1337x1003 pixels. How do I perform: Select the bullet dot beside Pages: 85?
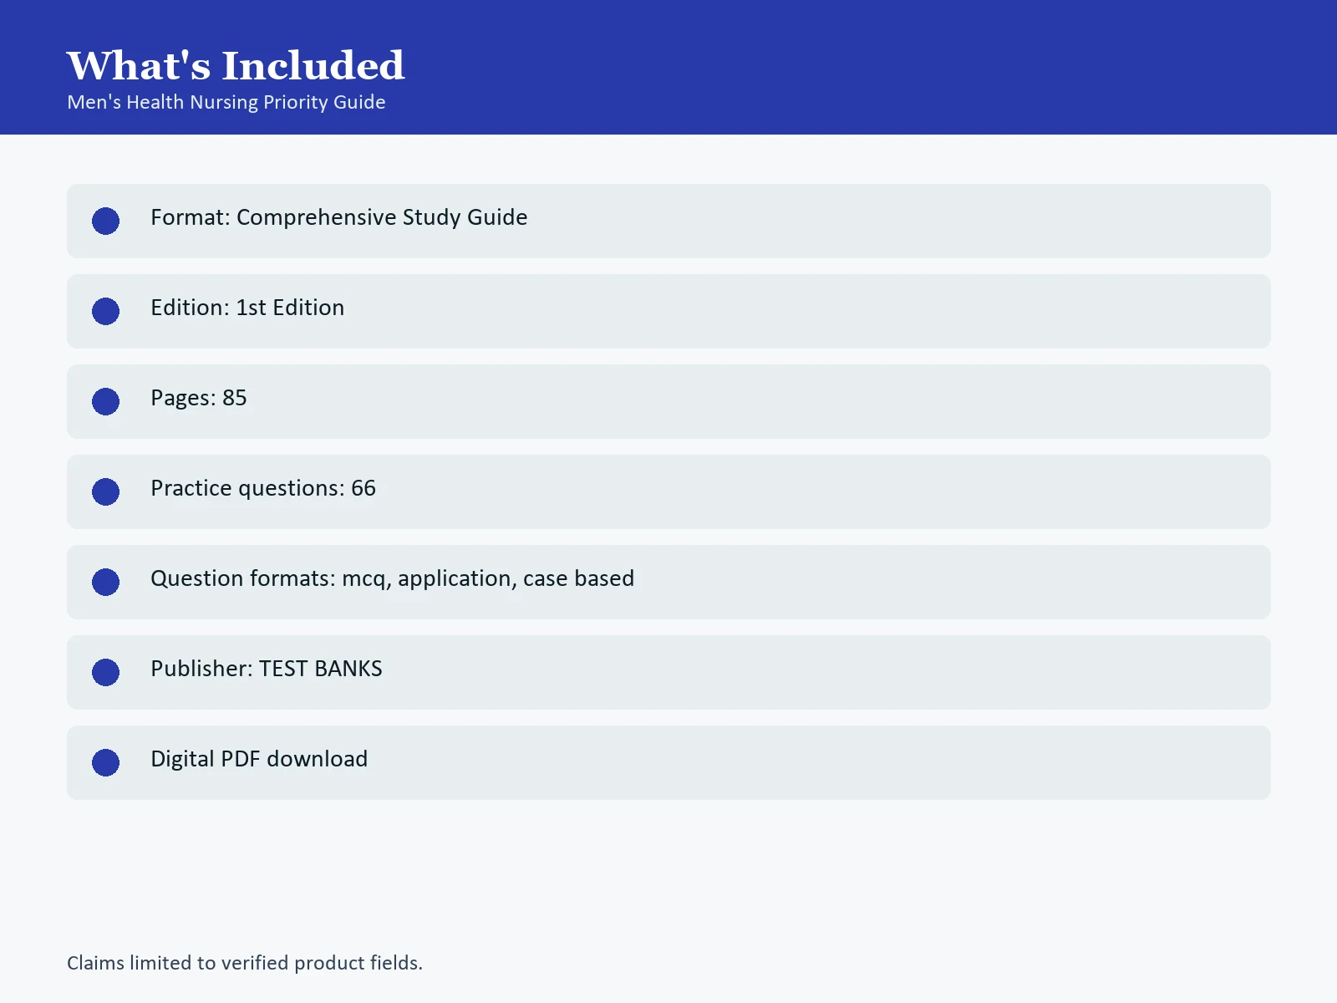(x=105, y=401)
